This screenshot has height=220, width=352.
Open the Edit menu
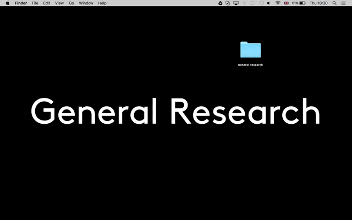pos(46,3)
